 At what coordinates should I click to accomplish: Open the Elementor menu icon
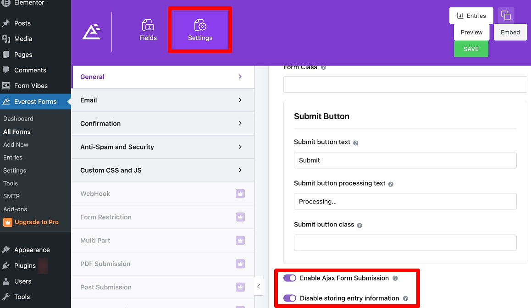tap(6, 4)
